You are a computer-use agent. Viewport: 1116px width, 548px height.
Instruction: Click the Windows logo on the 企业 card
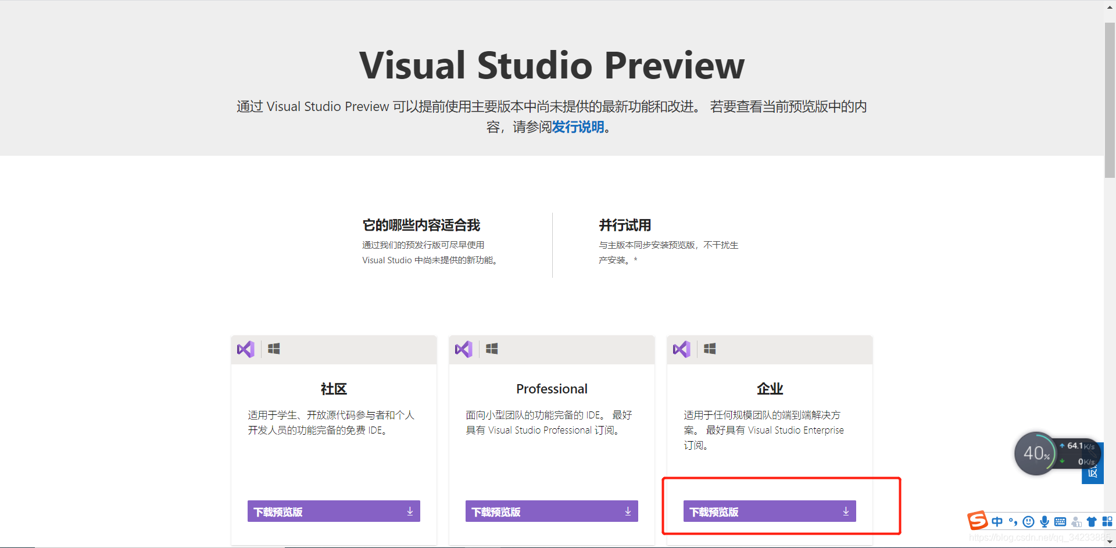pos(710,349)
